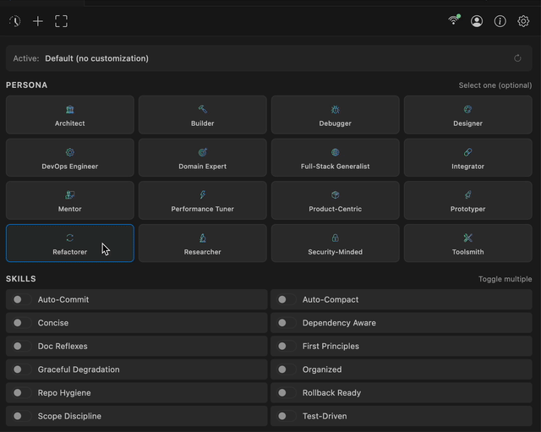
Task: Check the Wi-Fi connection status icon
Action: [x=454, y=20]
